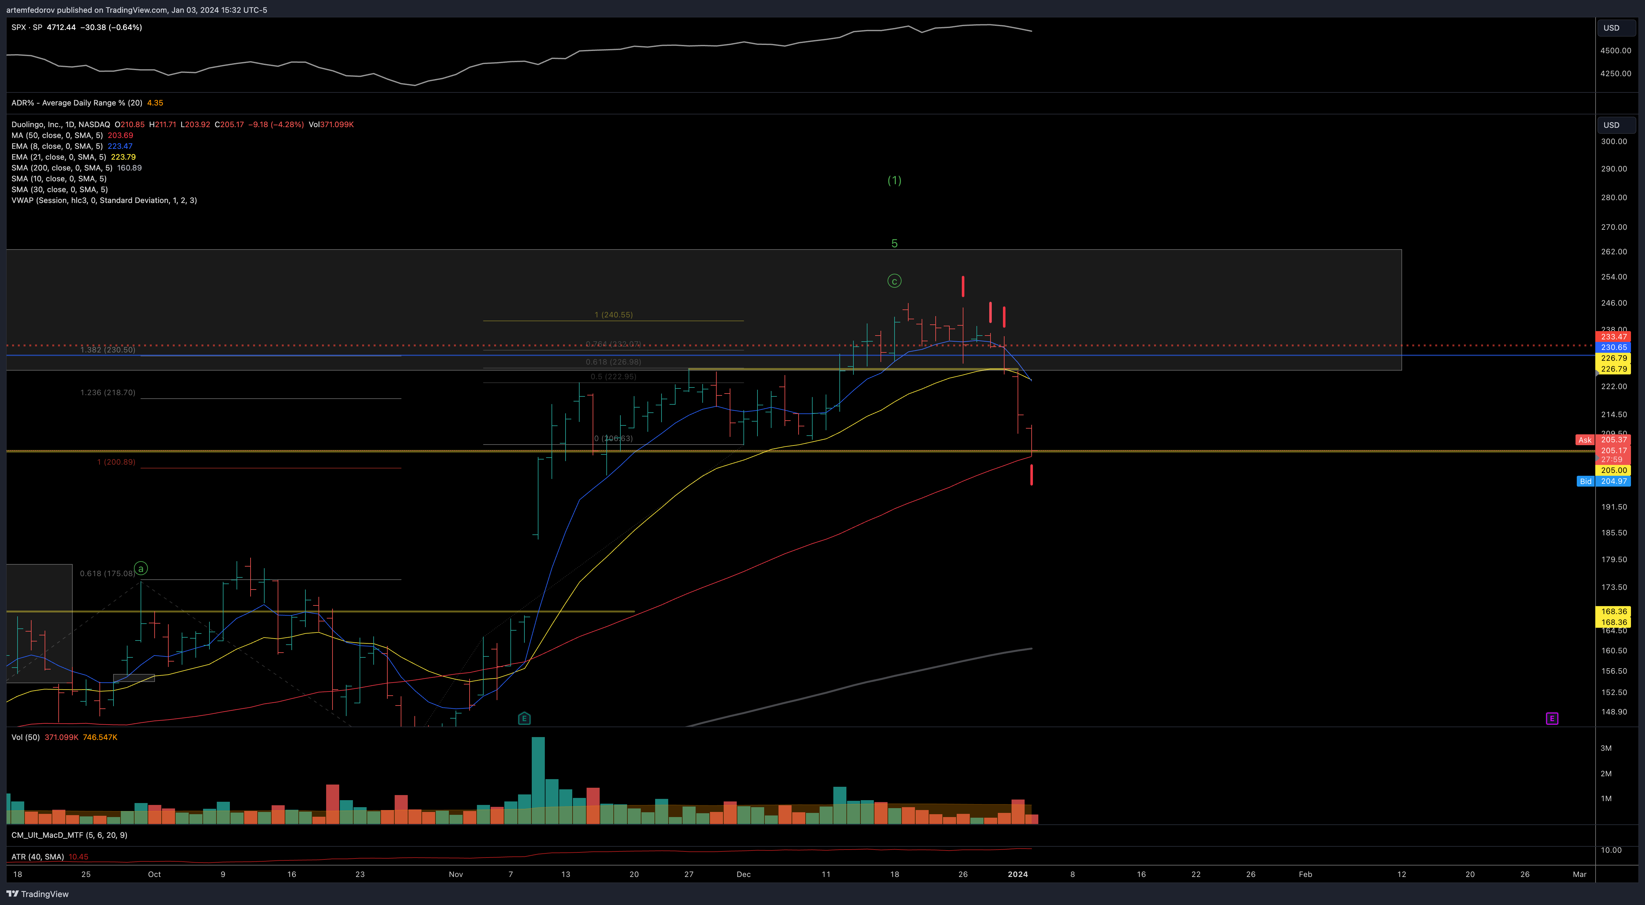The width and height of the screenshot is (1645, 905).
Task: Select the '1.236 (218.70)' Fibonacci level label
Action: pyautogui.click(x=108, y=393)
